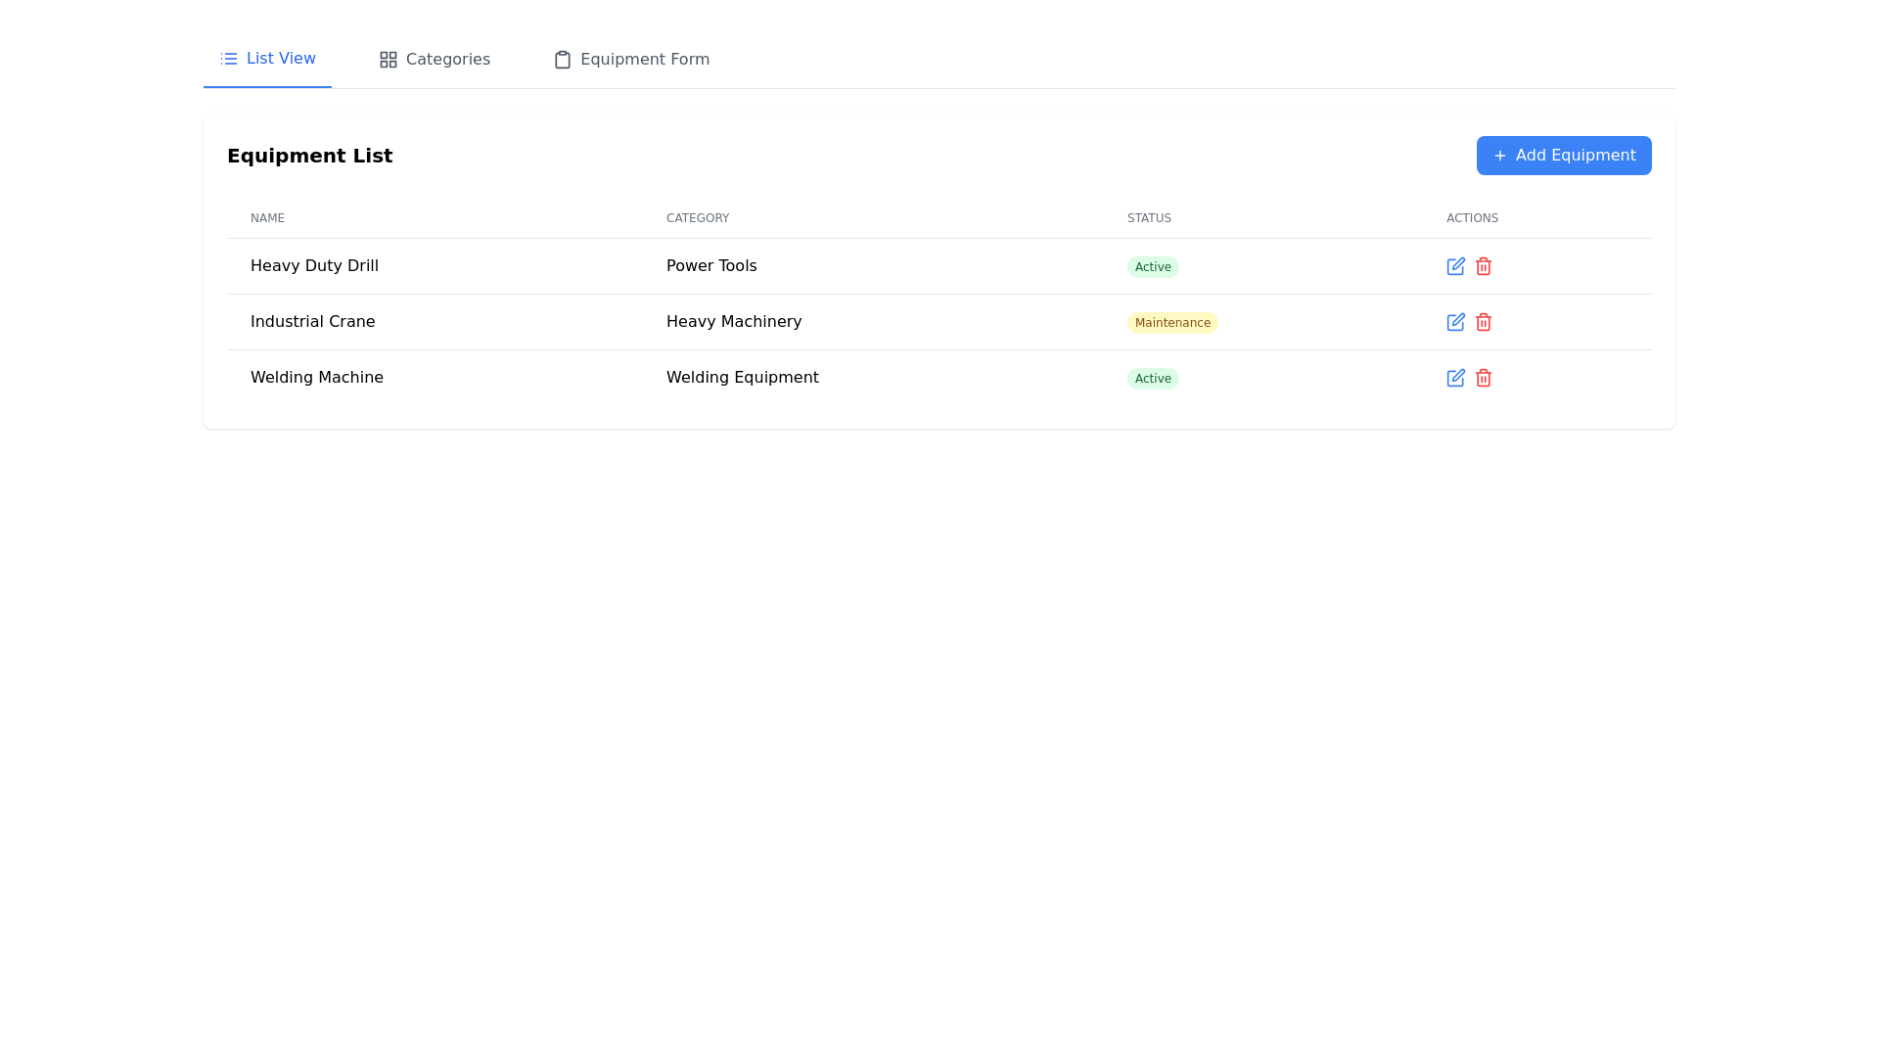The image size is (1879, 1057).
Task: Click the plus icon on Add Equipment
Action: pos(1499,156)
